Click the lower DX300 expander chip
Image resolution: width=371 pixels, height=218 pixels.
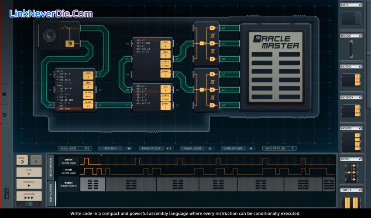(206, 90)
